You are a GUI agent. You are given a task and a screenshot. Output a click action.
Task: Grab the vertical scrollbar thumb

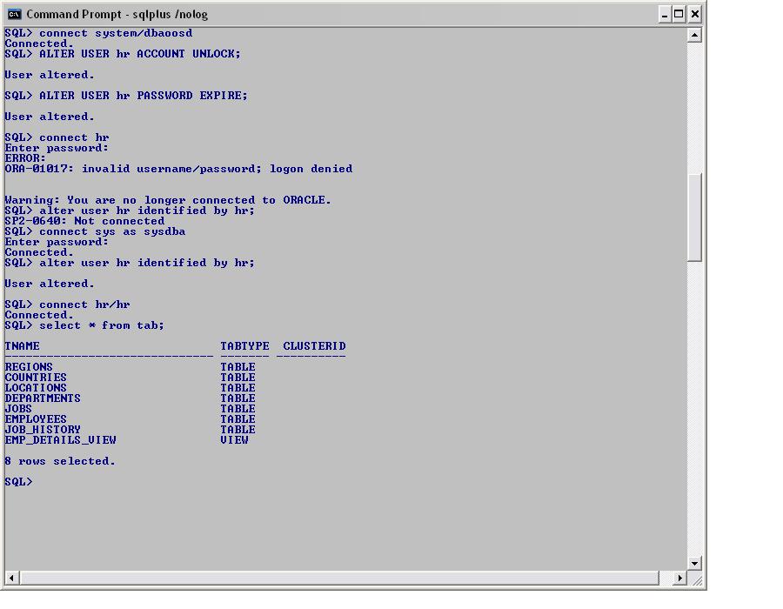(x=694, y=216)
